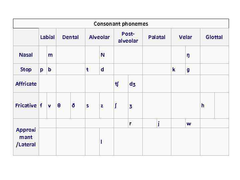240x180 pixels.
Task: Select the Post-alveolar column header
Action: 128,37
